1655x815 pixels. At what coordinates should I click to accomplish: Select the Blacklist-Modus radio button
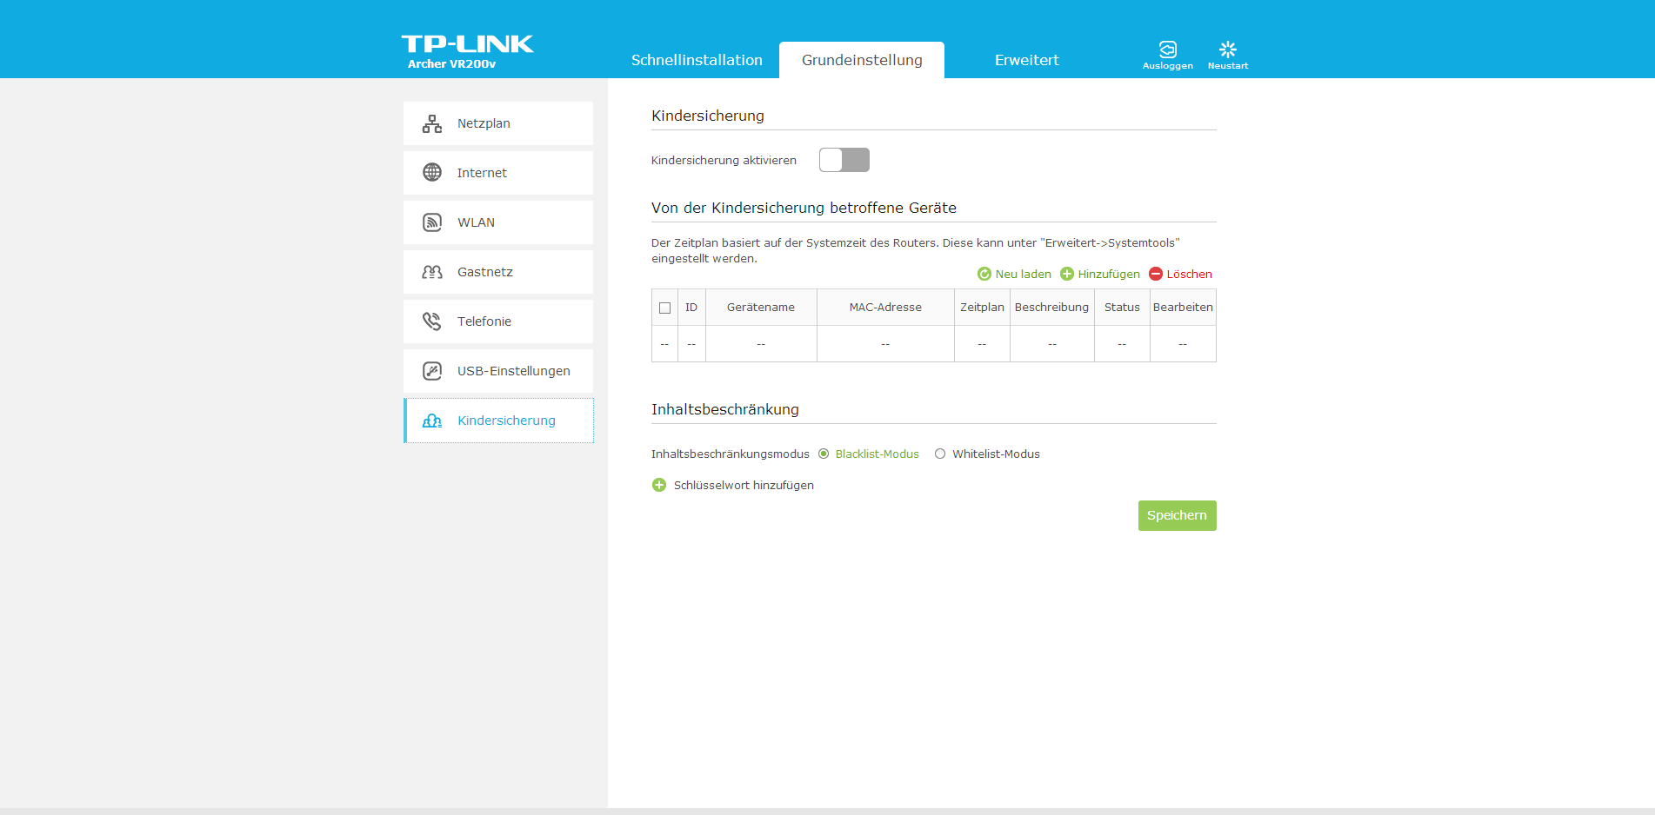[824, 454]
